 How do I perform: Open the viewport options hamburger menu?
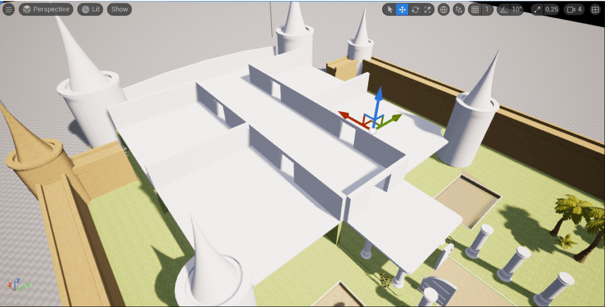9,9
